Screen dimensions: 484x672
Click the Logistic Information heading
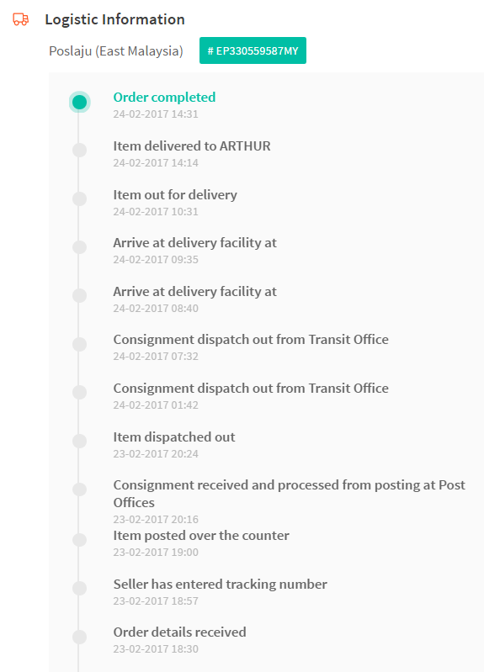pos(115,19)
